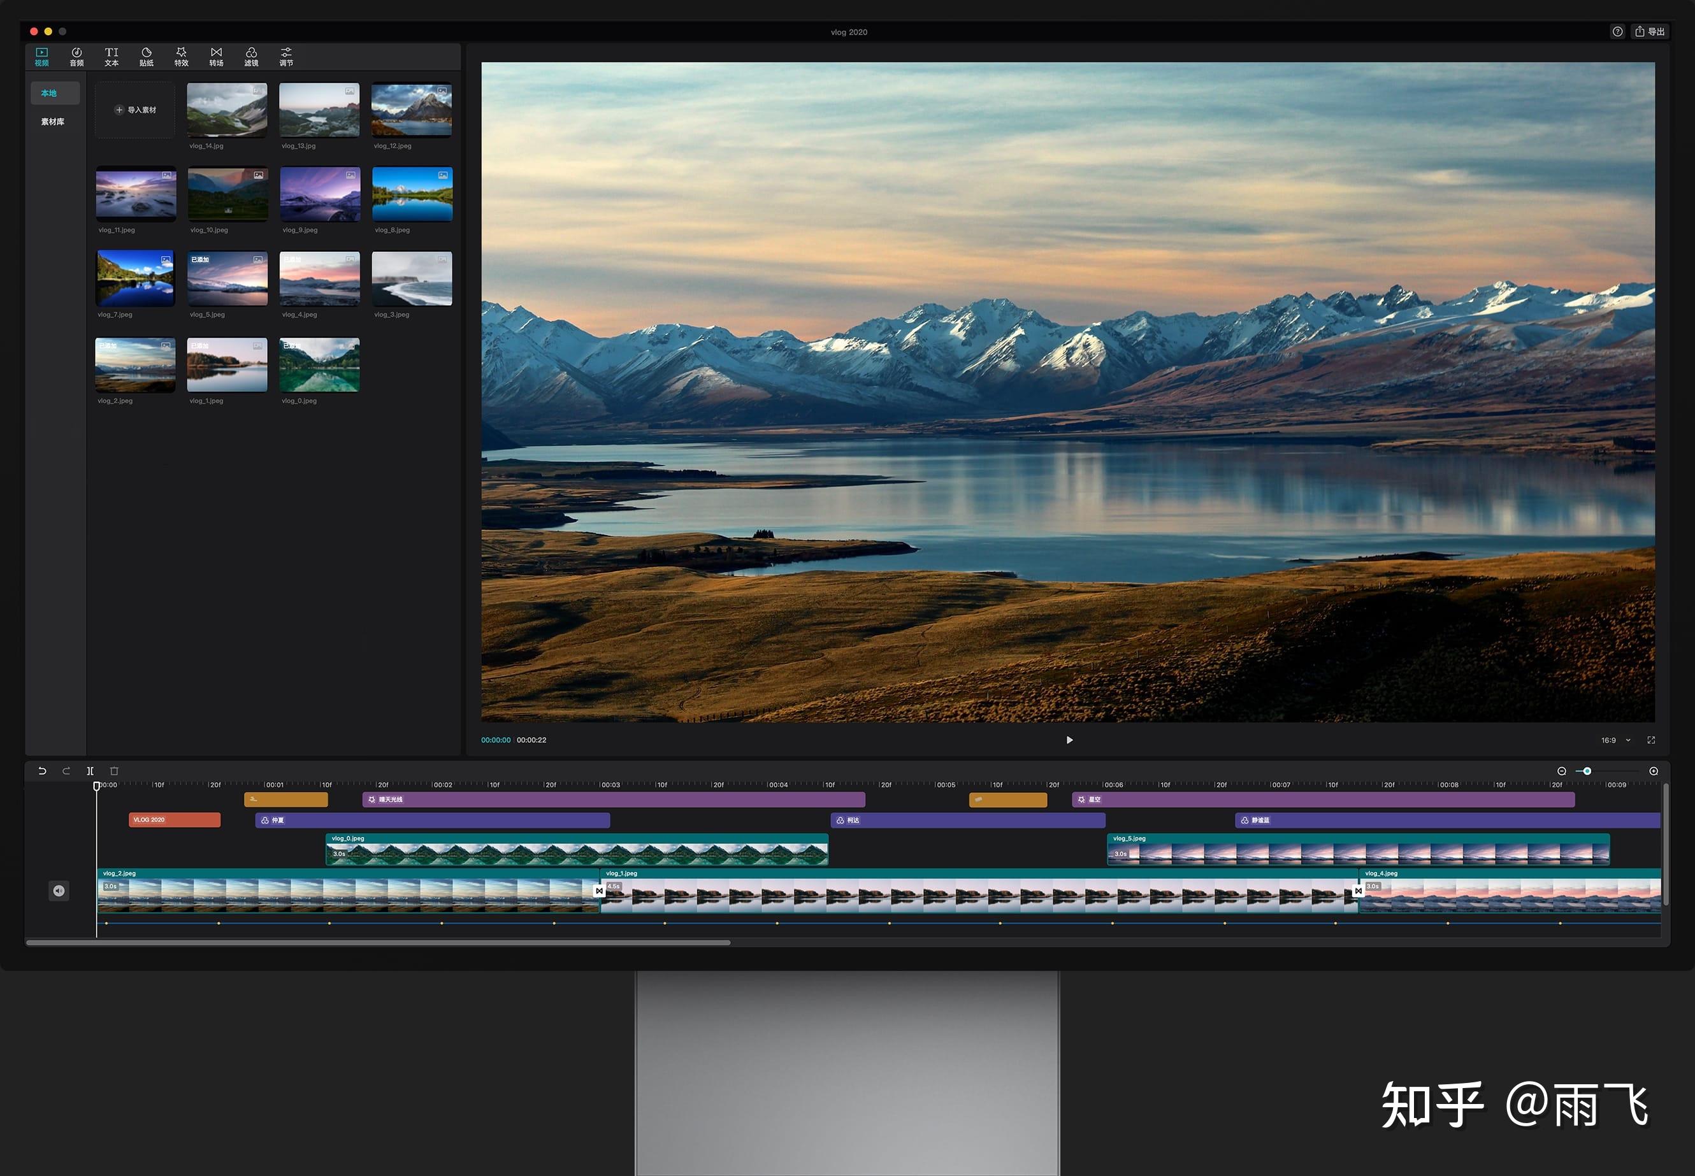Open the 滤镜 filters panel
The height and width of the screenshot is (1176, 1695).
coord(251,57)
